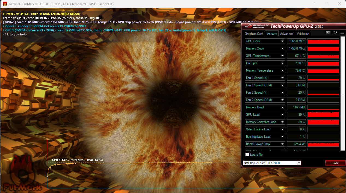Click the GPU 1 temperature graph label
The image size is (346, 193).
pyautogui.click(x=77, y=160)
